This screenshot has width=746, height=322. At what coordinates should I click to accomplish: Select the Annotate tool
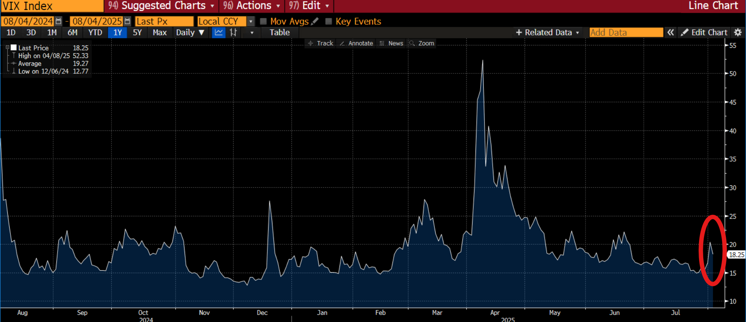click(x=356, y=44)
